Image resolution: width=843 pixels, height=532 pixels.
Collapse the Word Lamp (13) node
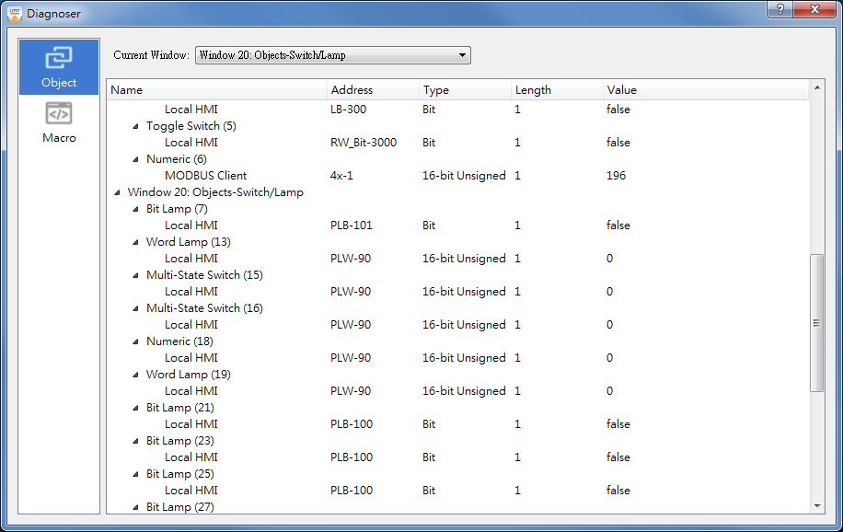pyautogui.click(x=135, y=242)
